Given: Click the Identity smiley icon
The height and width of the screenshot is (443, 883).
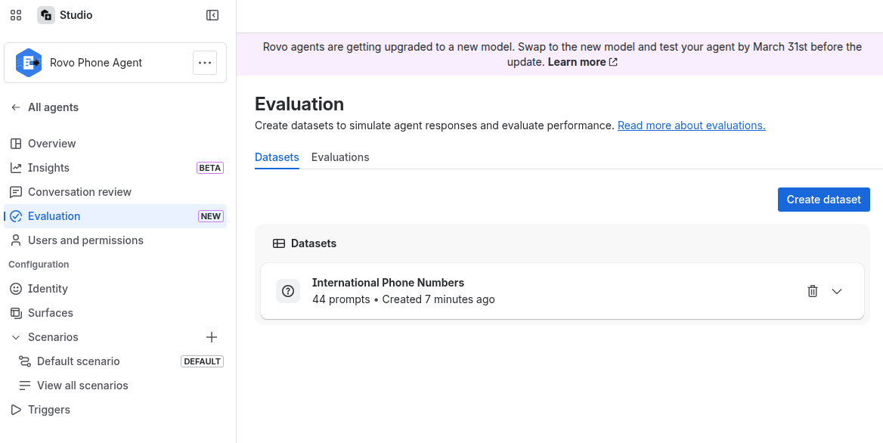Looking at the screenshot, I should click(16, 289).
